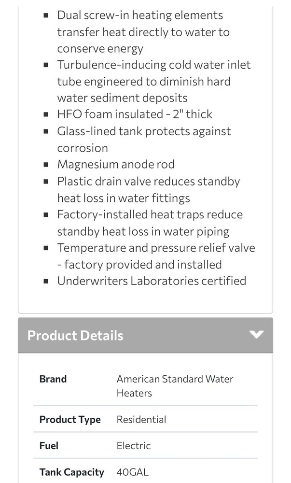
Task: Click the bullet marker next to Underwriters Laboratories certified
Action: point(46,280)
